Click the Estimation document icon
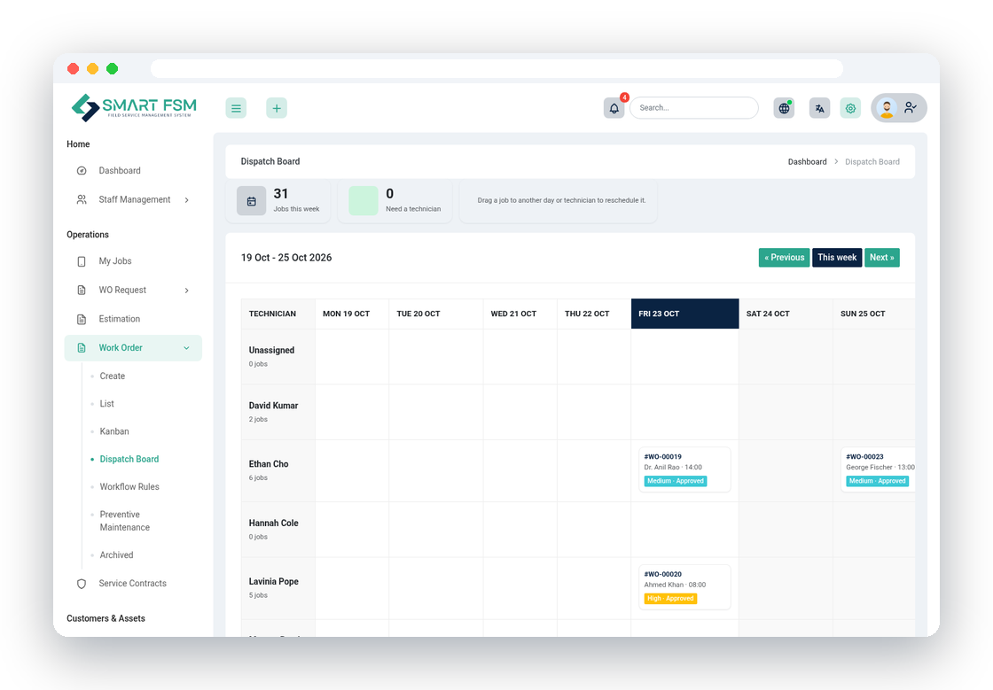The width and height of the screenshot is (993, 690). (82, 320)
